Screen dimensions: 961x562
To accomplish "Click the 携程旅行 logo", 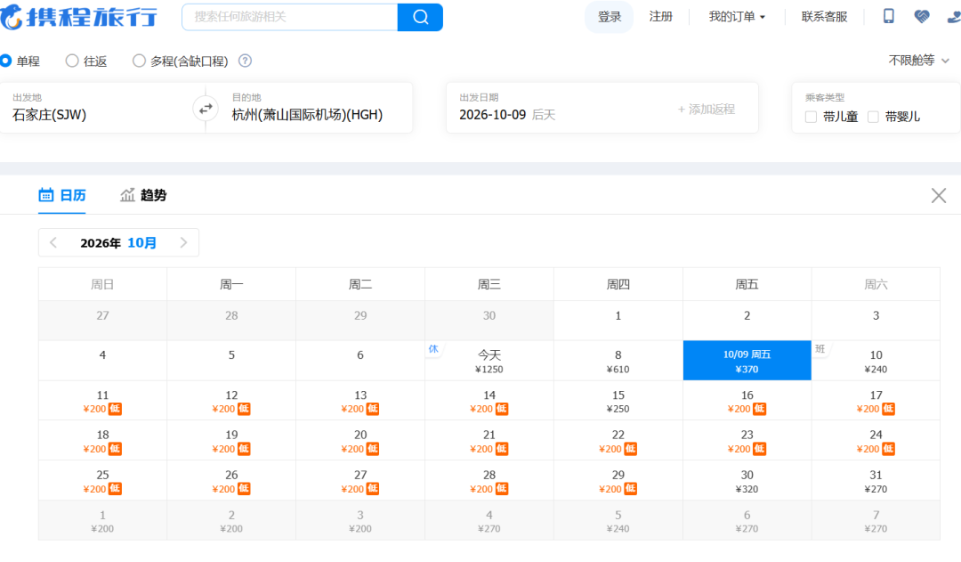I will click(78, 17).
